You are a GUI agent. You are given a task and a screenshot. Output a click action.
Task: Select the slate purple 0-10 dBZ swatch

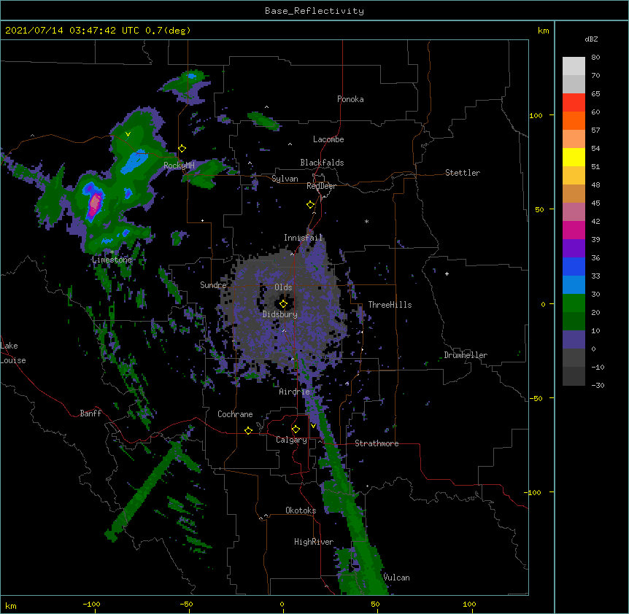point(574,340)
